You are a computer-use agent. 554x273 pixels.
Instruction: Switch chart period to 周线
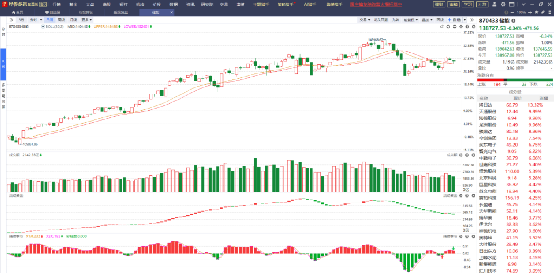click(61, 20)
